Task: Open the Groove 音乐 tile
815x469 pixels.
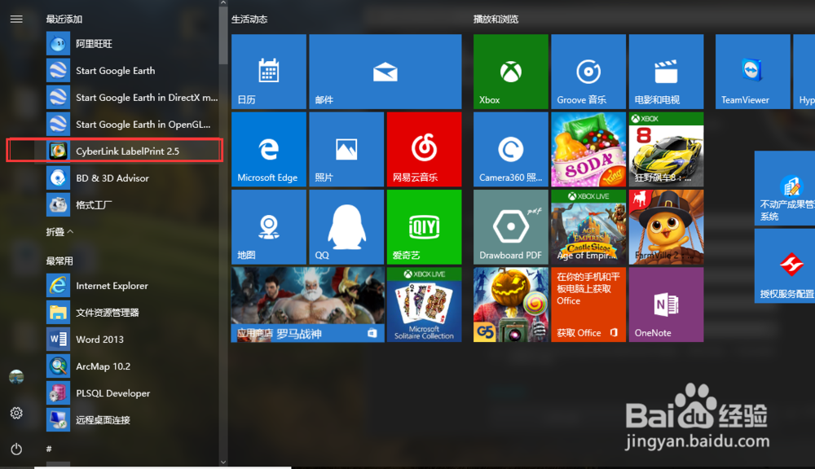Action: click(x=588, y=72)
